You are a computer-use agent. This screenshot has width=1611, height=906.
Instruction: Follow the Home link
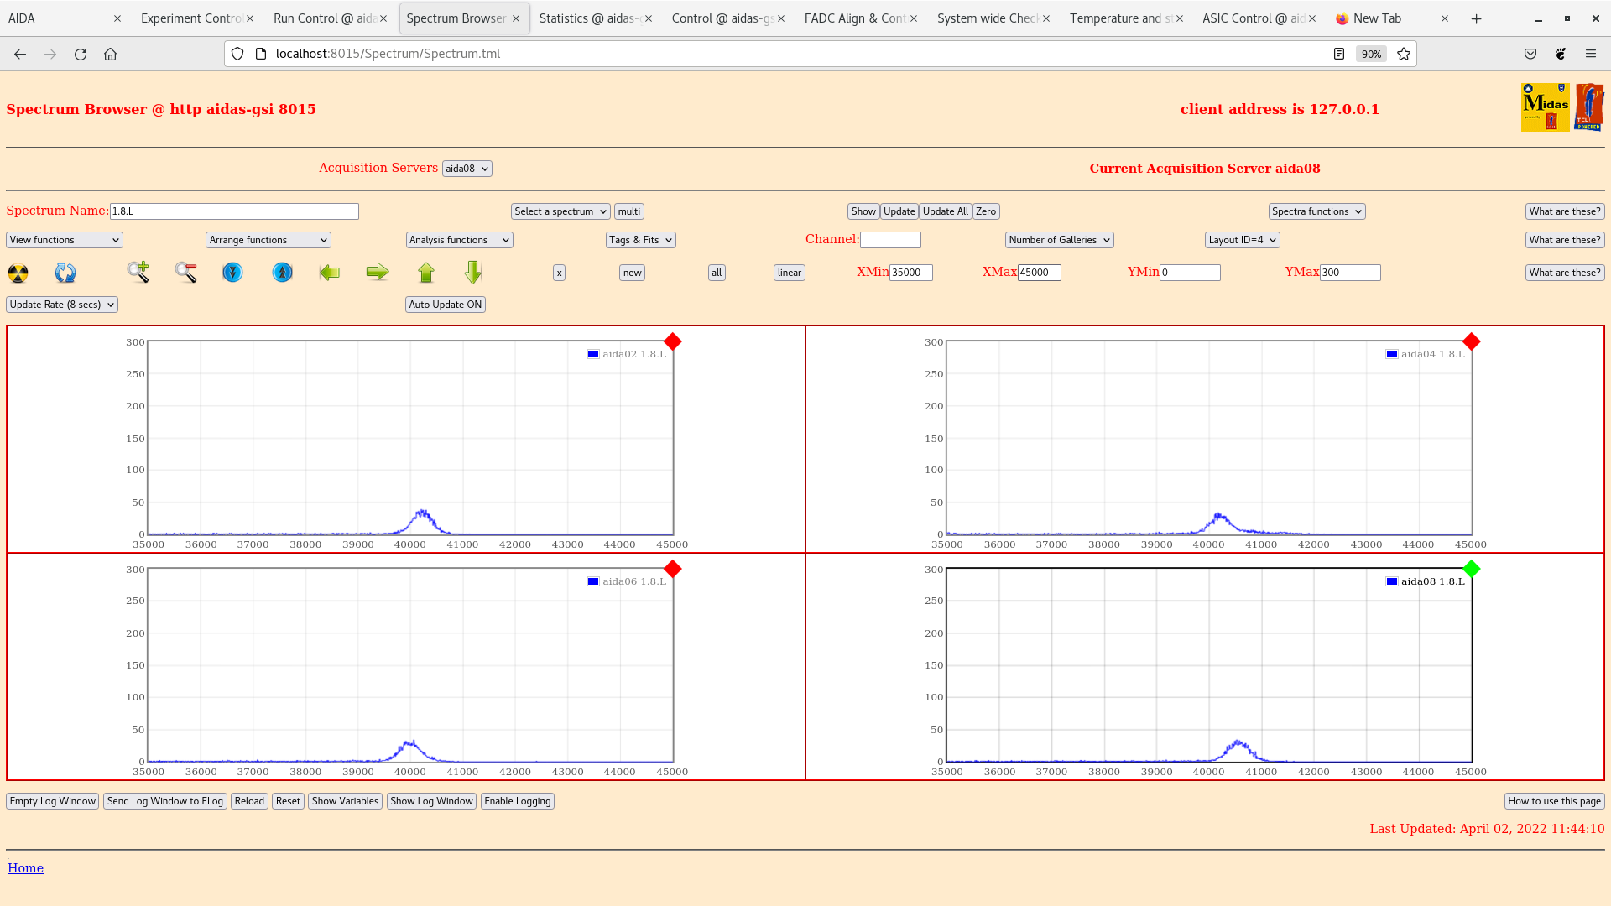pos(25,868)
